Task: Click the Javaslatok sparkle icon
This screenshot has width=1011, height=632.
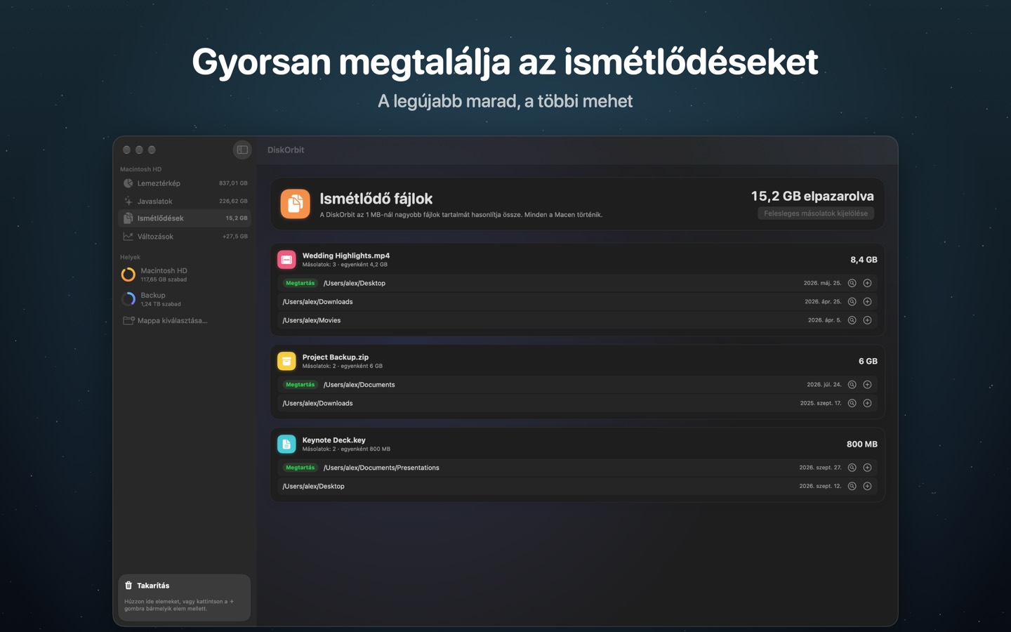Action: click(128, 201)
